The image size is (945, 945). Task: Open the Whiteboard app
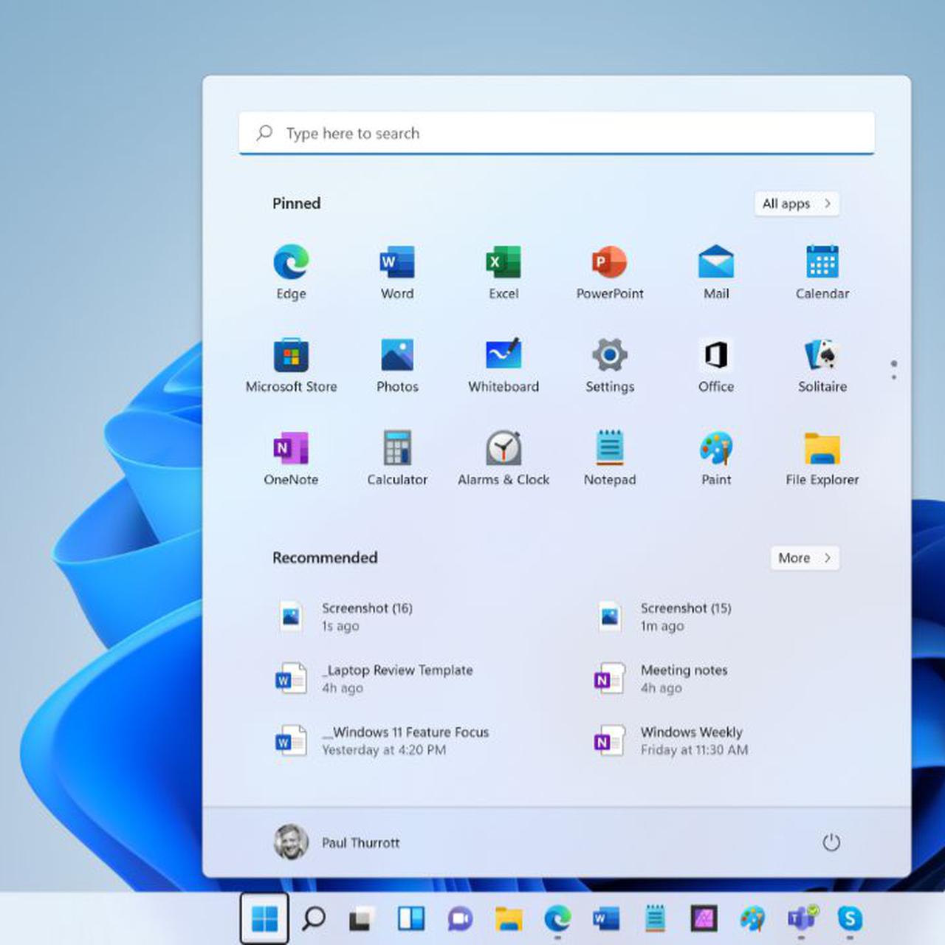tap(504, 365)
